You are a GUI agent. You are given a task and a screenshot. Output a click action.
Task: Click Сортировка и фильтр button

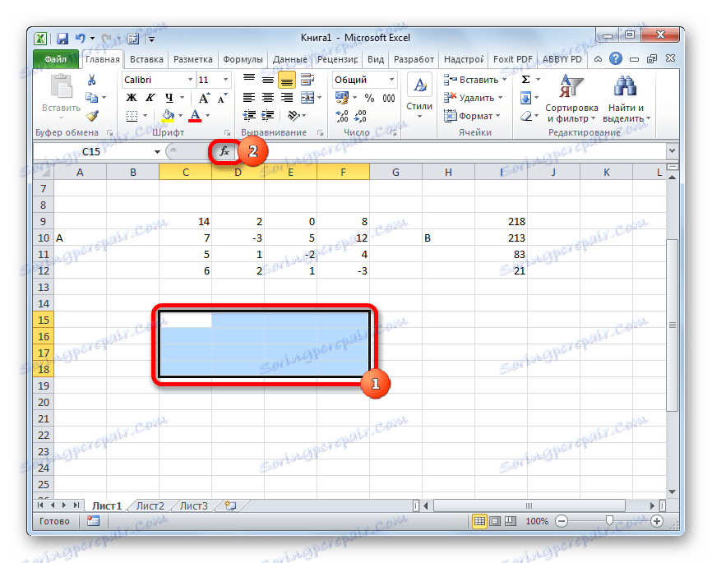pos(571,99)
